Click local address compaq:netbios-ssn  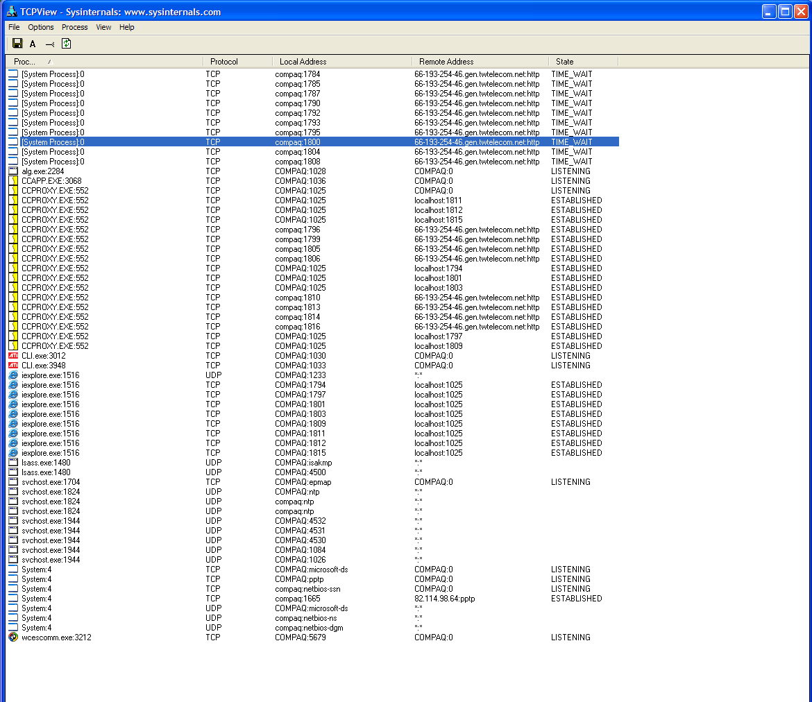[x=307, y=589]
